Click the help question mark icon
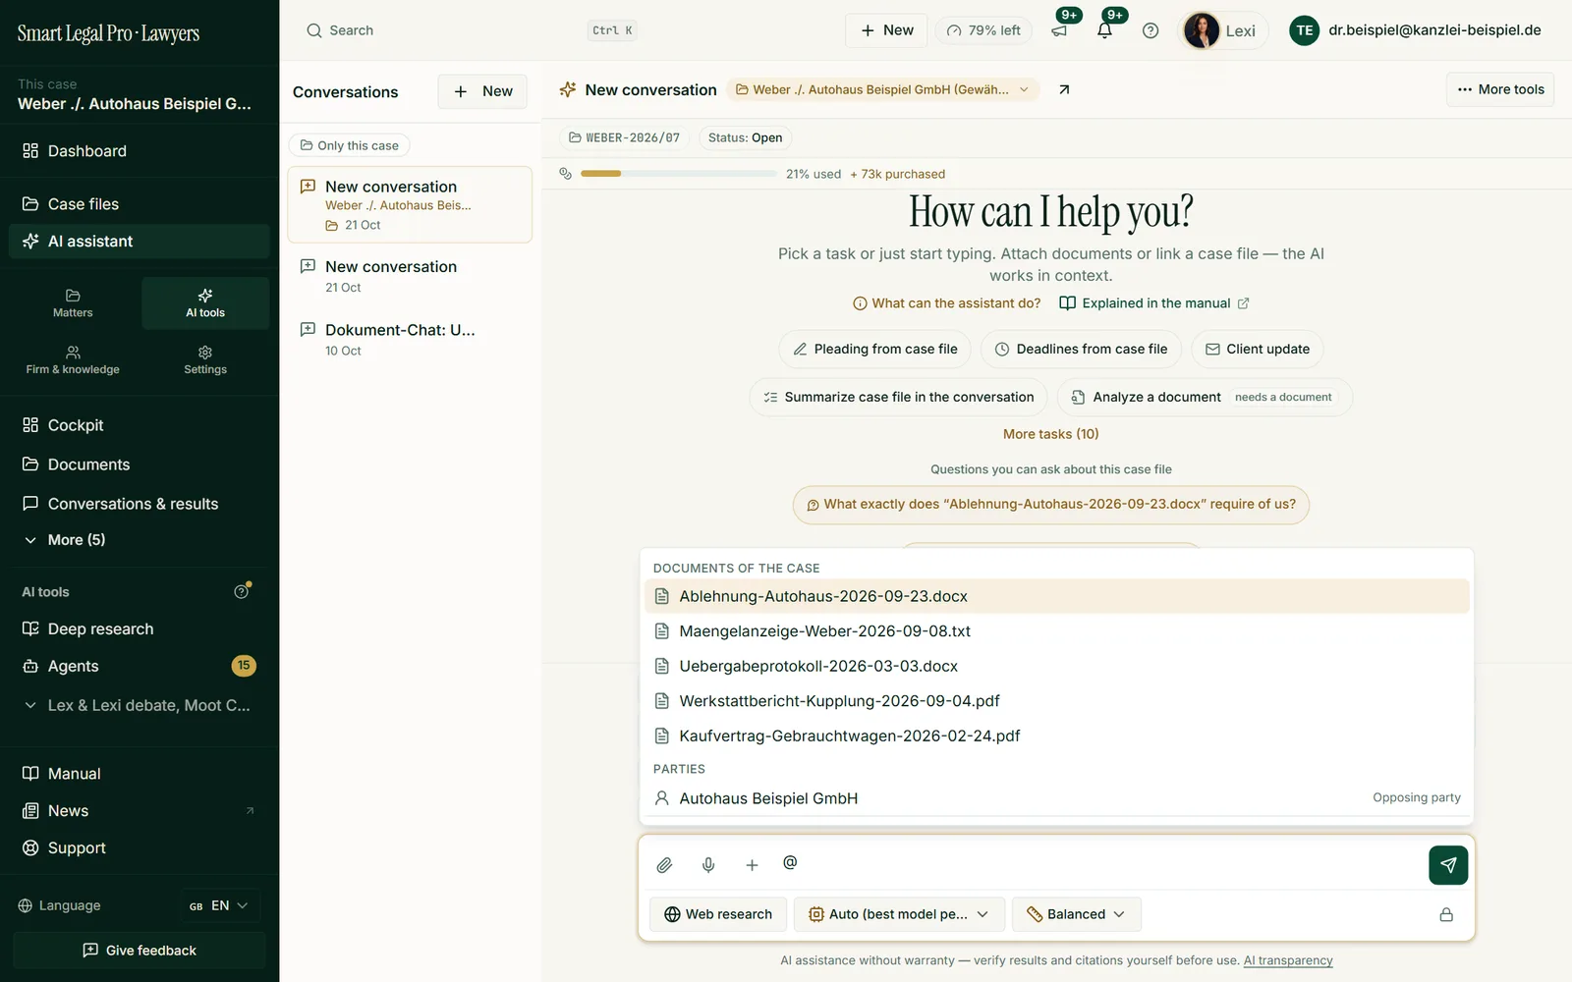The image size is (1572, 982). [1151, 30]
